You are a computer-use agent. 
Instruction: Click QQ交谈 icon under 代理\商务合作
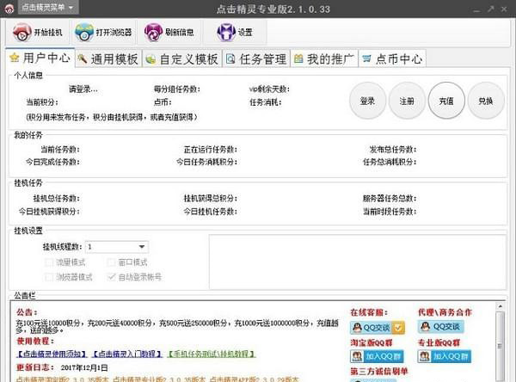point(439,326)
